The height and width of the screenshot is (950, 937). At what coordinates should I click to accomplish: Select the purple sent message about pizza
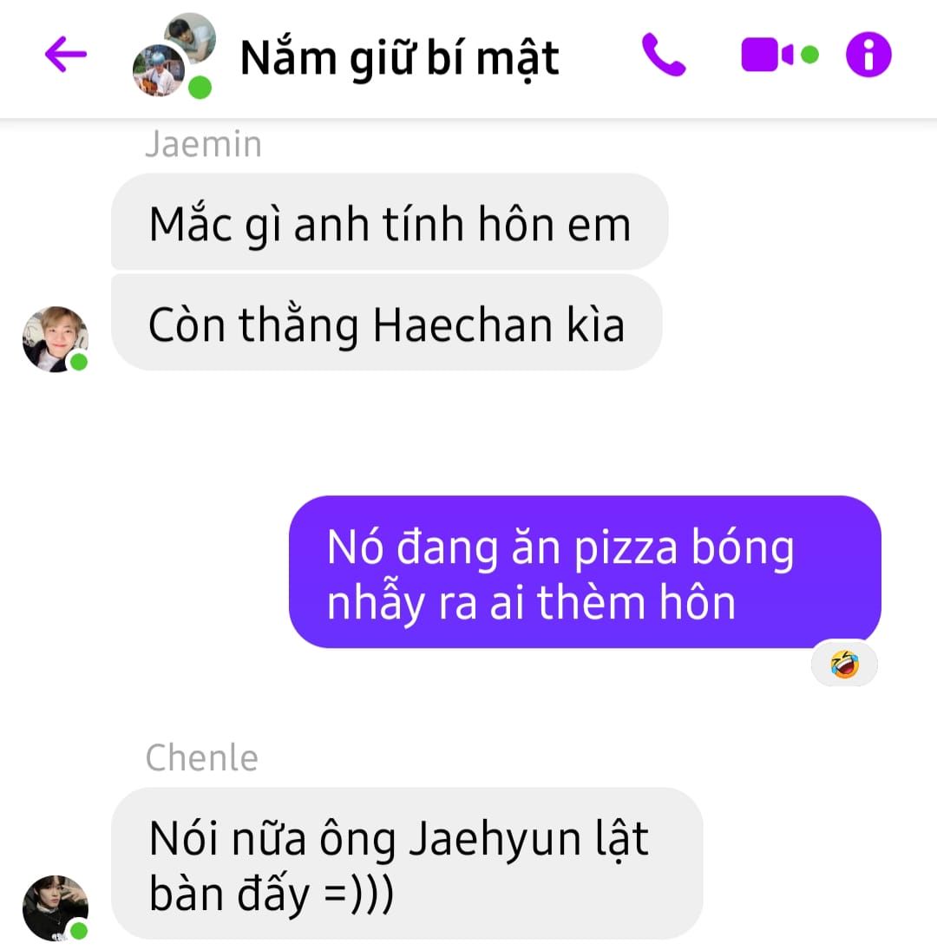[x=585, y=572]
